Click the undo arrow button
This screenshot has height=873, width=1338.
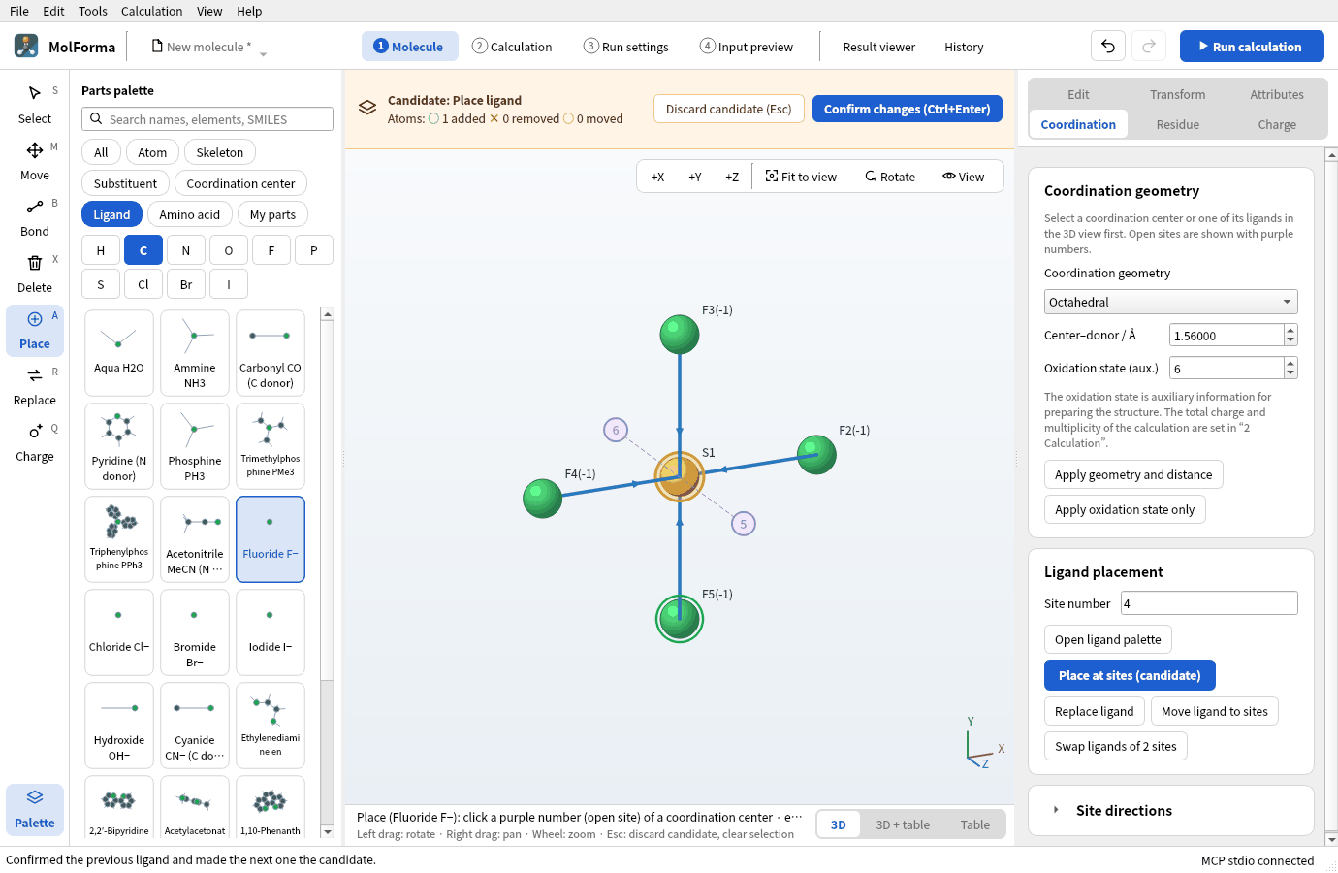pos(1108,46)
